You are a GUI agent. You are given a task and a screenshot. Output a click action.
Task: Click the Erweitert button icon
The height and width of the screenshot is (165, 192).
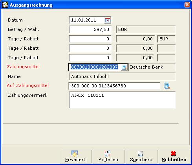click(75, 154)
